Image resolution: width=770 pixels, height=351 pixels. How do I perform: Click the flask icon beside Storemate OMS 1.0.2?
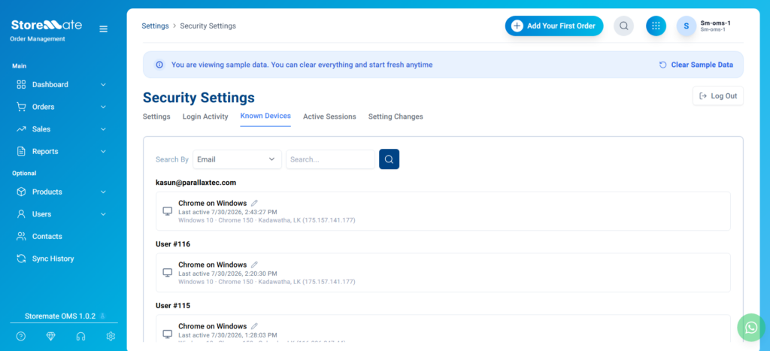[x=102, y=316]
